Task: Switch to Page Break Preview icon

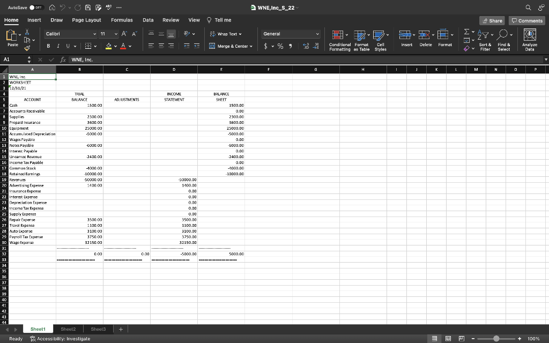Action: [462, 339]
